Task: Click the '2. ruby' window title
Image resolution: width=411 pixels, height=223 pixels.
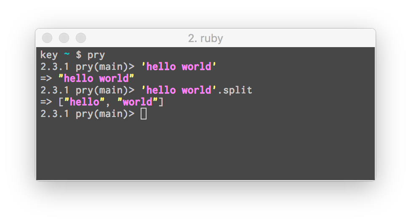Action: tap(205, 39)
